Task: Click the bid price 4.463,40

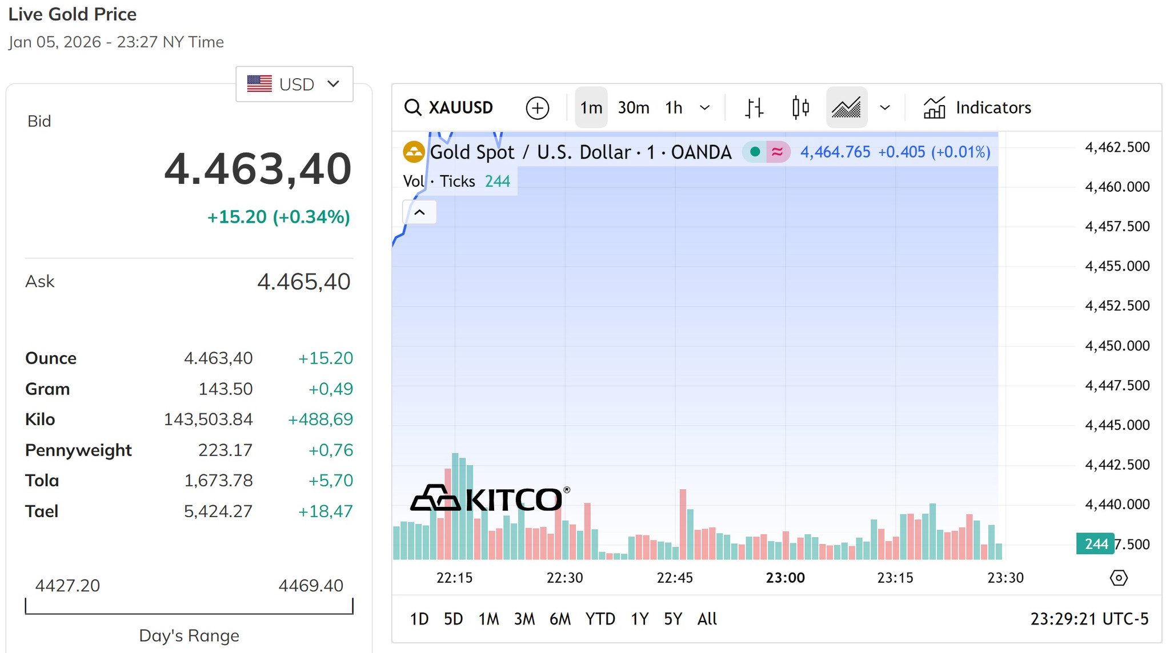Action: point(258,169)
